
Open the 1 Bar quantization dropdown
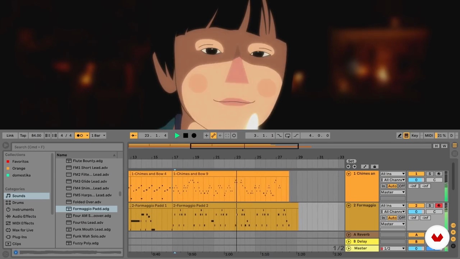(98, 136)
